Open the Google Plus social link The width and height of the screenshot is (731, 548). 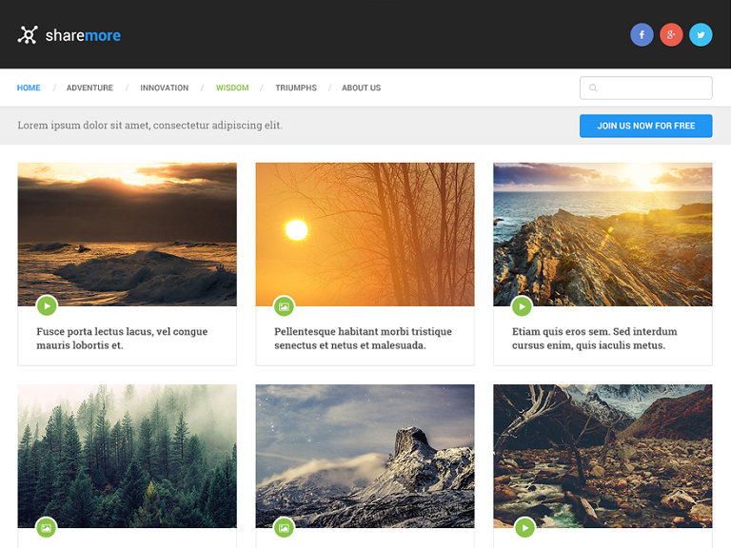pyautogui.click(x=671, y=35)
